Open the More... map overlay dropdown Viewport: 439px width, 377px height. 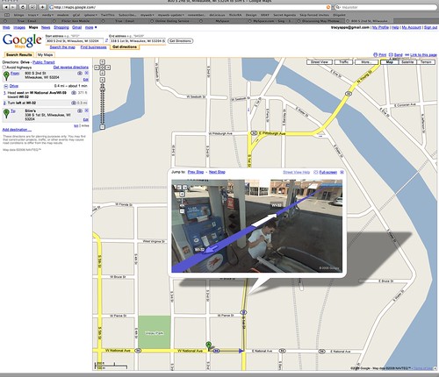(x=366, y=62)
